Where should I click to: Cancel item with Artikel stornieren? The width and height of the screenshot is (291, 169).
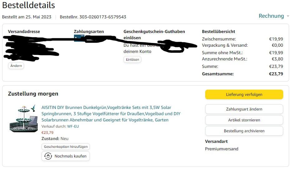(244, 120)
